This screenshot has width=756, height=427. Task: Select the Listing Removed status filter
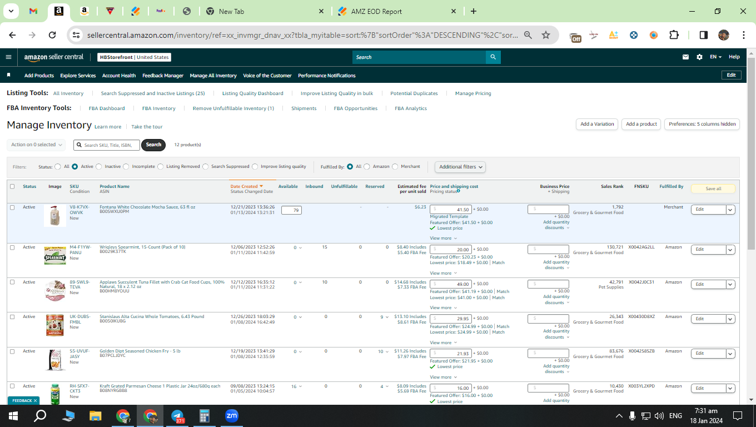pos(161,166)
